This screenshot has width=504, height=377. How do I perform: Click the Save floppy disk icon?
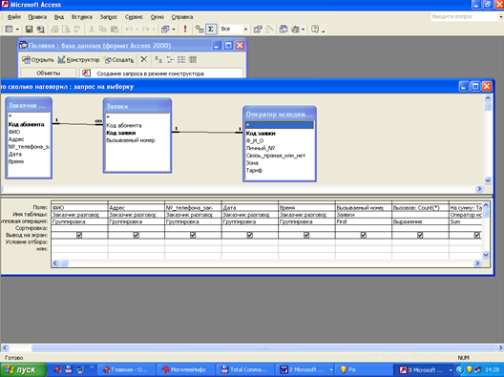coord(29,30)
